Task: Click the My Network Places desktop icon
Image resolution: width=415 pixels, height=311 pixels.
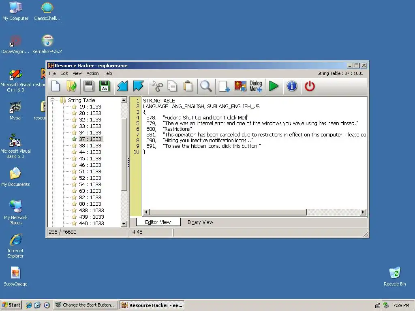Action: click(x=15, y=212)
